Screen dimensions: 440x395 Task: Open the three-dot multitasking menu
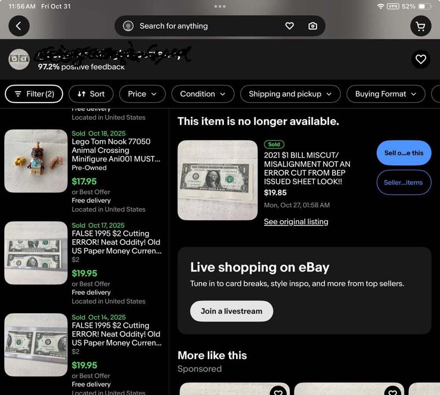coord(220,6)
